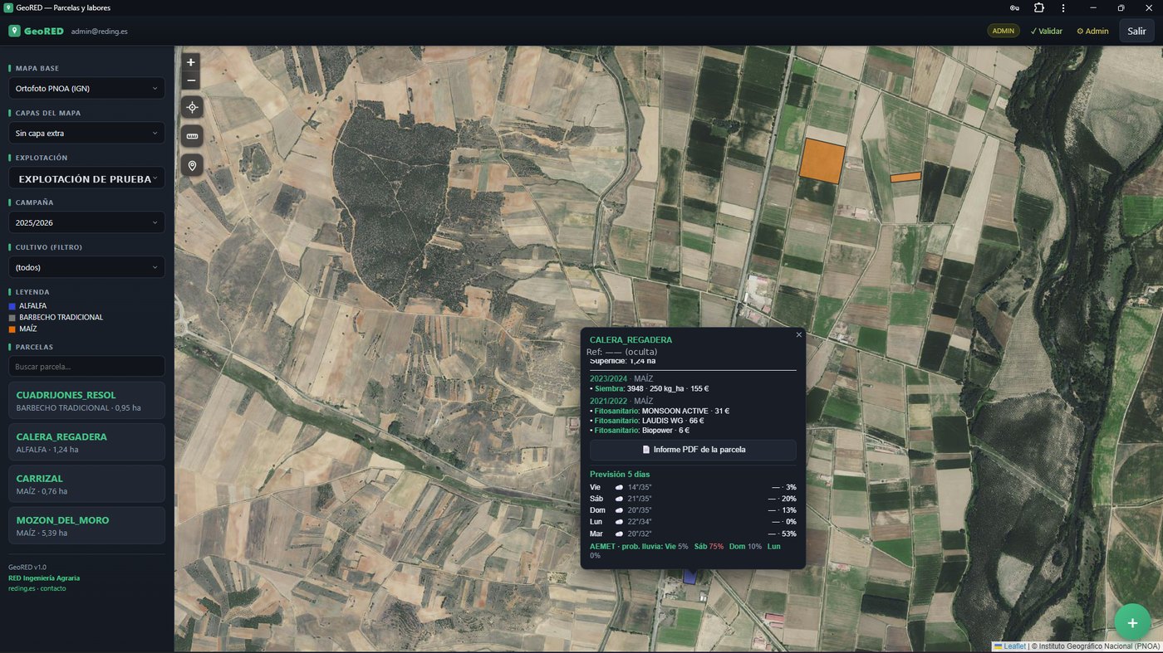The image size is (1163, 653).
Task: Click the 2021/2022 · MAÍZ campaign heading
Action: point(621,401)
